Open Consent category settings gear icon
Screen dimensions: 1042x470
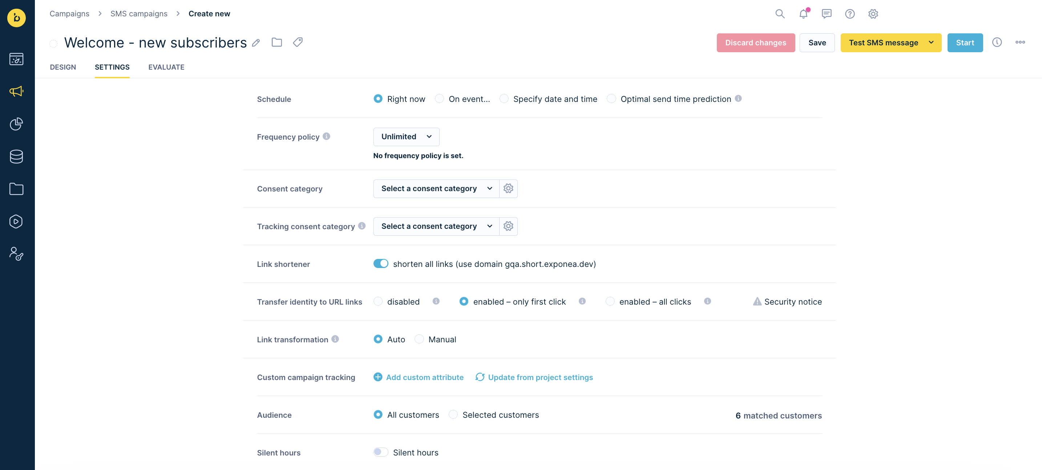coord(508,189)
